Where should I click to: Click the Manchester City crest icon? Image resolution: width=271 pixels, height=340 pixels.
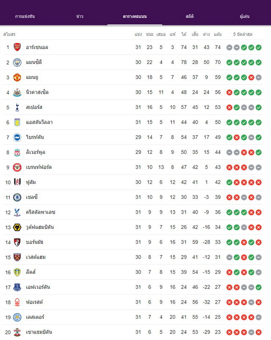(17, 62)
